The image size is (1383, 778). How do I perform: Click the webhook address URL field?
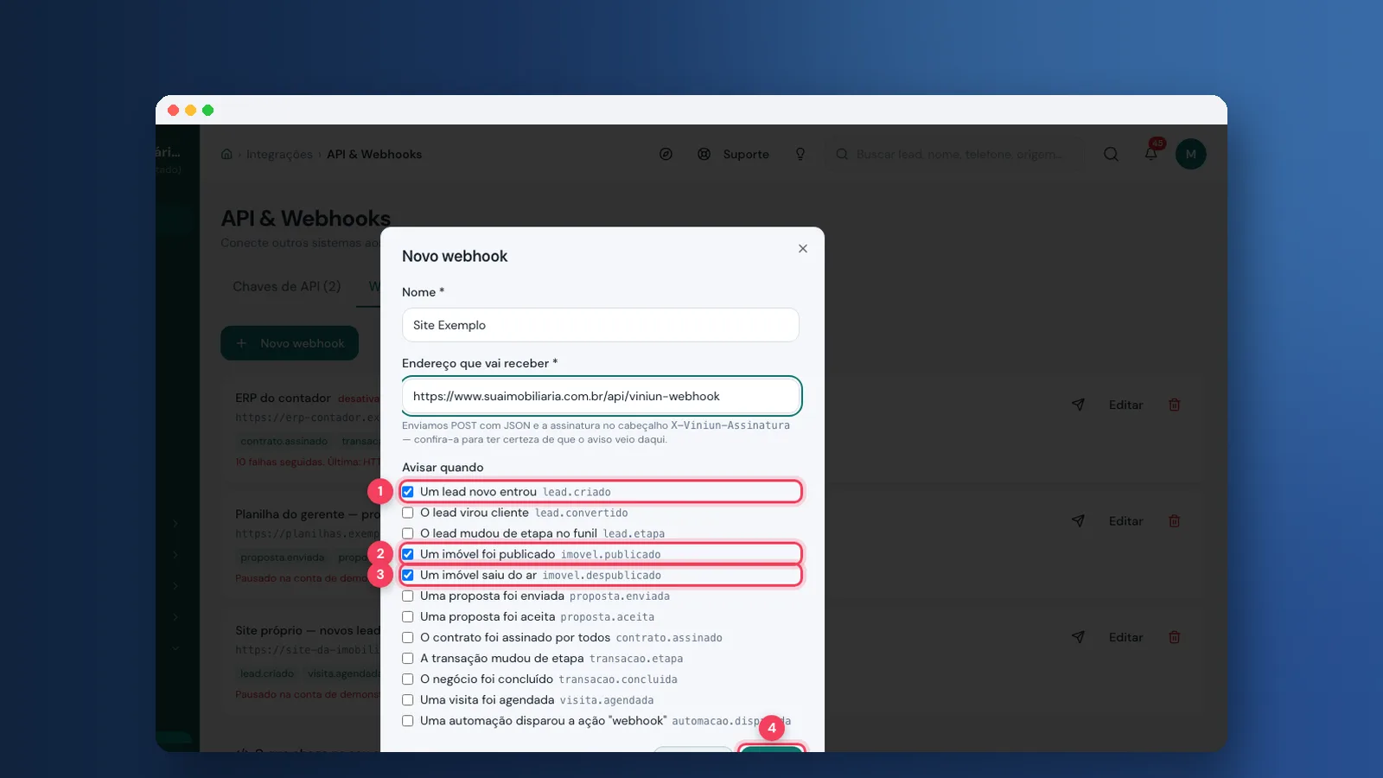click(601, 396)
